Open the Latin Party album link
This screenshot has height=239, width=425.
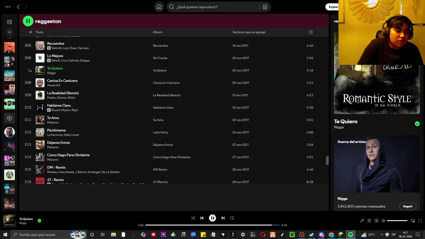coord(160,132)
